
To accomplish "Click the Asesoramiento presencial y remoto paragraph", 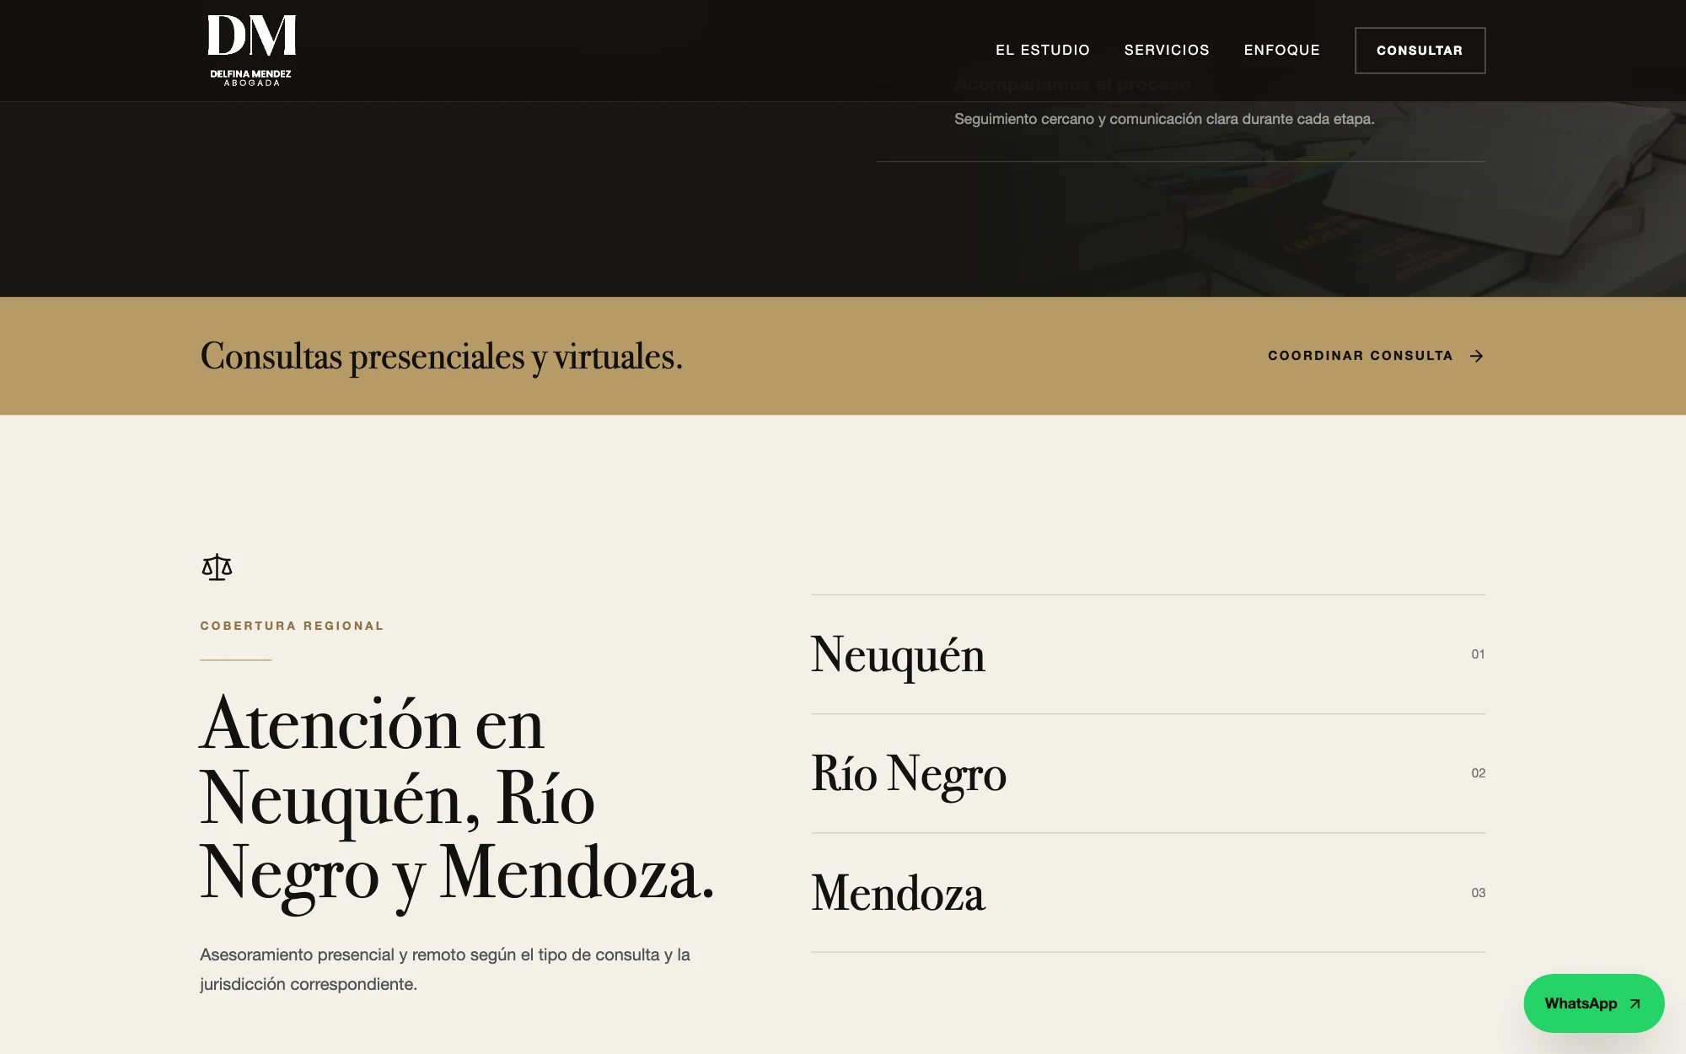I will pos(445,970).
